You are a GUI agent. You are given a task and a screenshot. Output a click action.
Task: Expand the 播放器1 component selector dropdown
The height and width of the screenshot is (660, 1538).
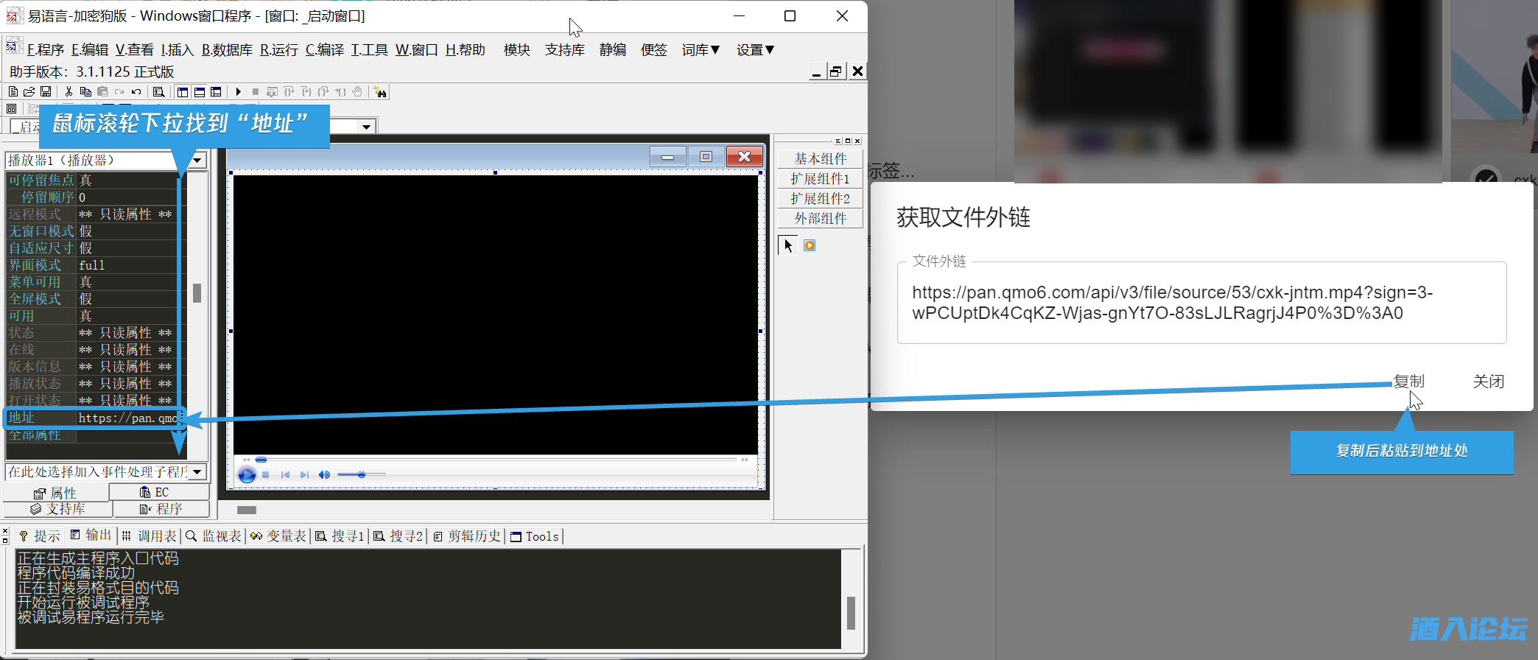point(197,161)
